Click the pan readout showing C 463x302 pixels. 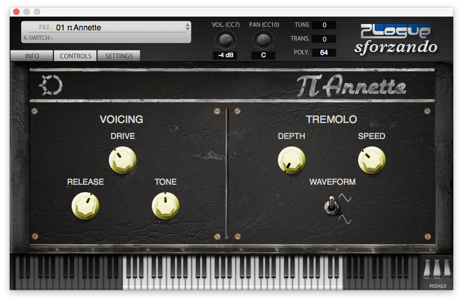(x=264, y=55)
